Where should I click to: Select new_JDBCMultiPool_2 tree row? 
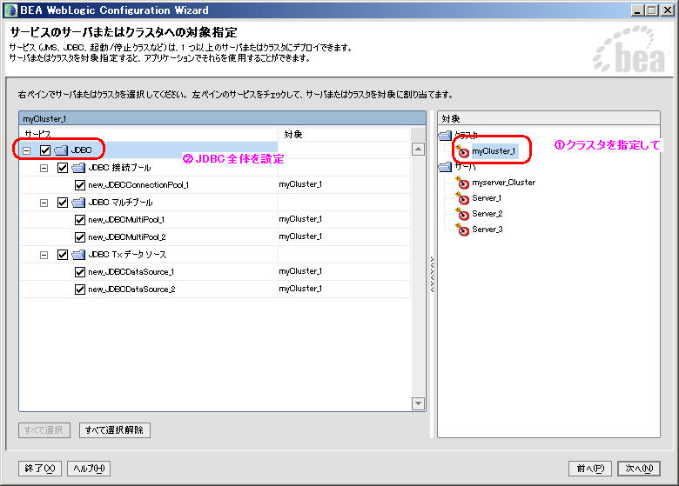126,237
